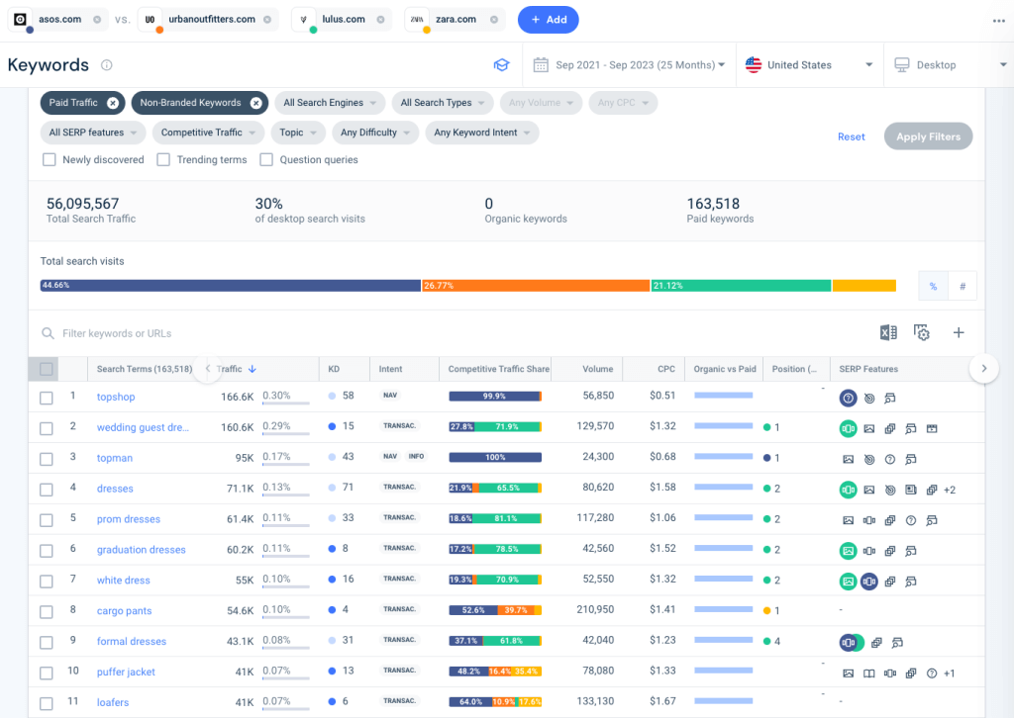Click the info icon beside the Keywords heading
The height and width of the screenshot is (718, 1014).
point(108,64)
